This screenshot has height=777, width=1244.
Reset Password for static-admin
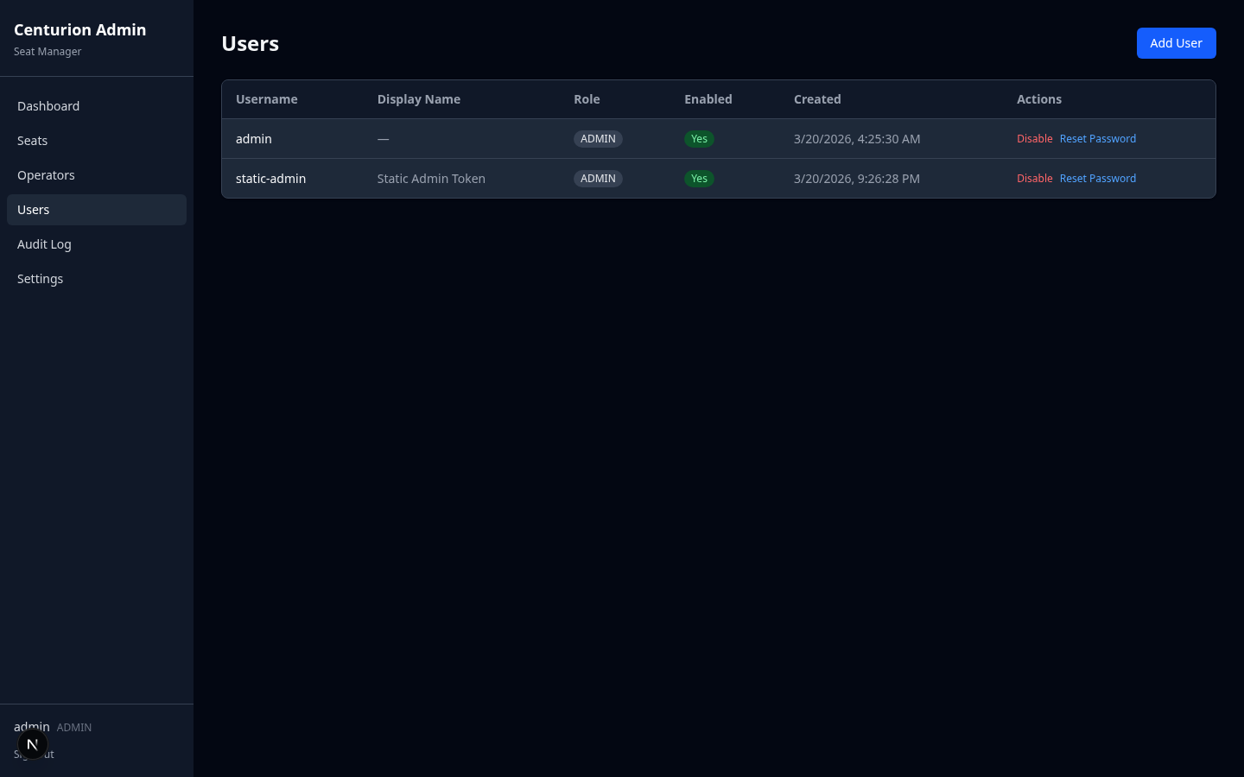coord(1097,178)
